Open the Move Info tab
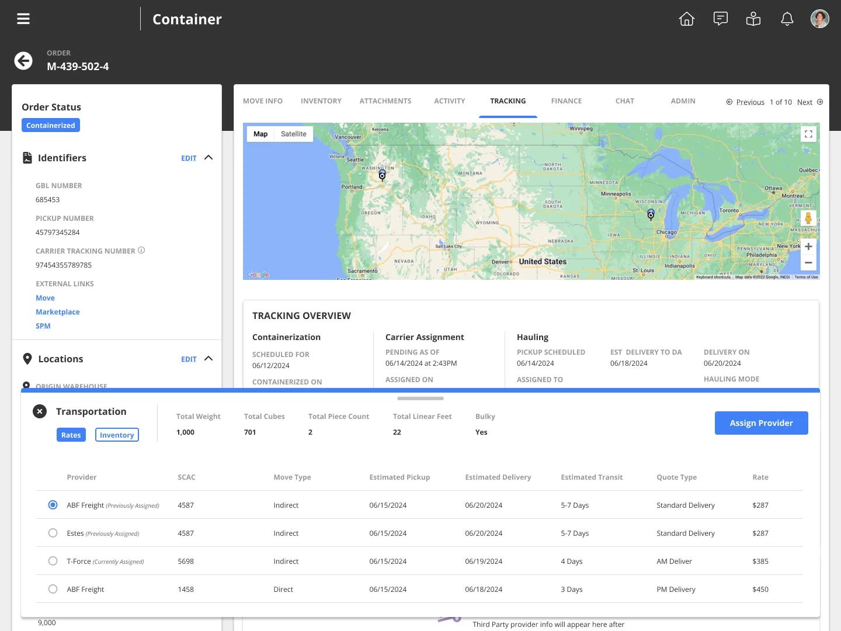The width and height of the screenshot is (841, 631). click(263, 101)
